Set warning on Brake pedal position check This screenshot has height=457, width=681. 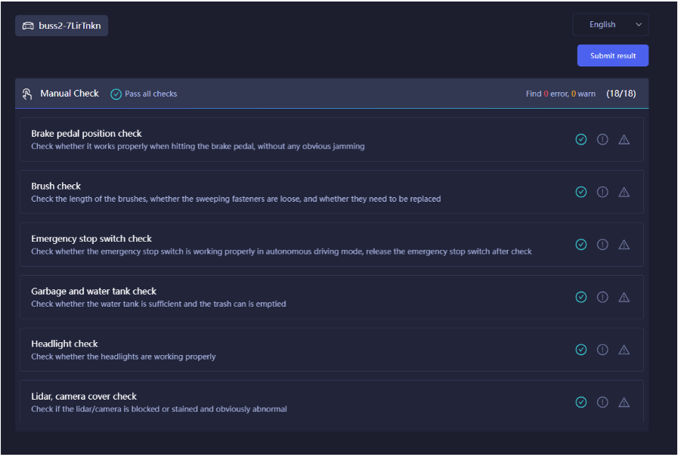tap(624, 140)
